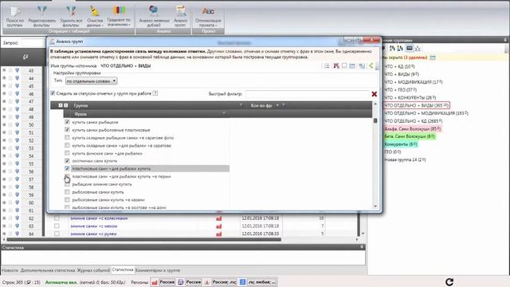
Task: Click the list view icon in dialog toolbar
Action: coord(327,66)
